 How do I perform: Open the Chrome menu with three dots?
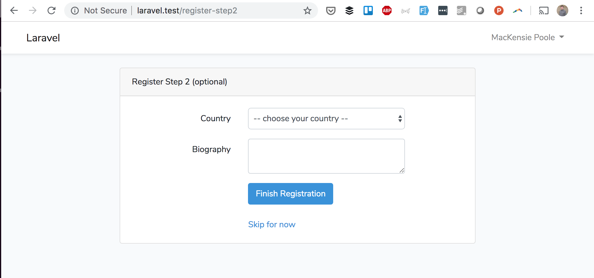(581, 10)
